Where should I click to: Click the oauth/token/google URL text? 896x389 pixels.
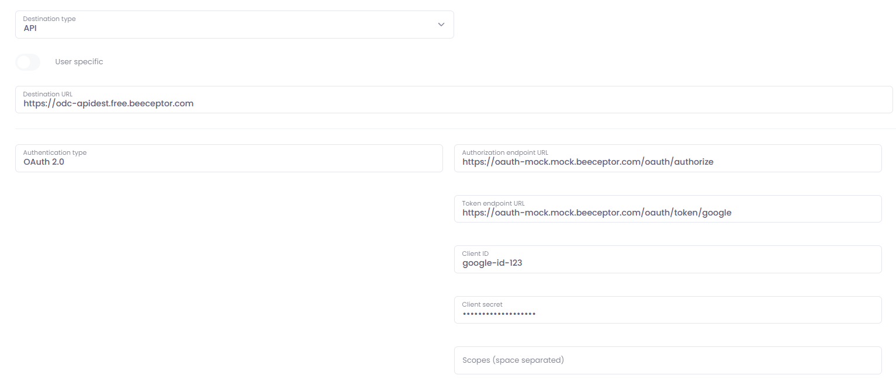pos(596,213)
